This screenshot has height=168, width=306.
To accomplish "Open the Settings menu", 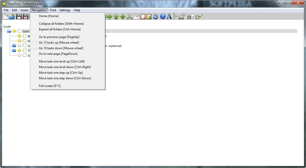I will [65, 10].
